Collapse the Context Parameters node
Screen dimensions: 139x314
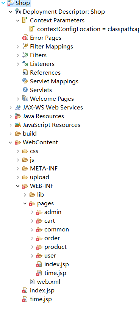click(18, 20)
